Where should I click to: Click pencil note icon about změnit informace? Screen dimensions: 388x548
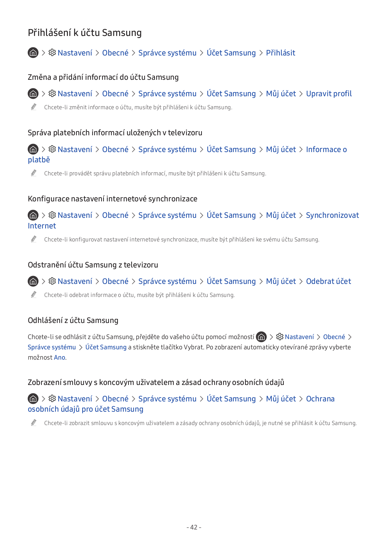pyautogui.click(x=34, y=107)
